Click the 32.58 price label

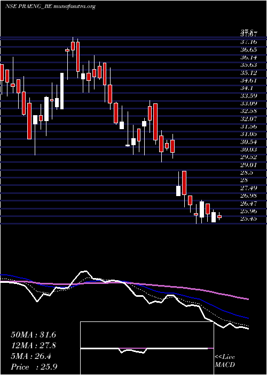248,111
